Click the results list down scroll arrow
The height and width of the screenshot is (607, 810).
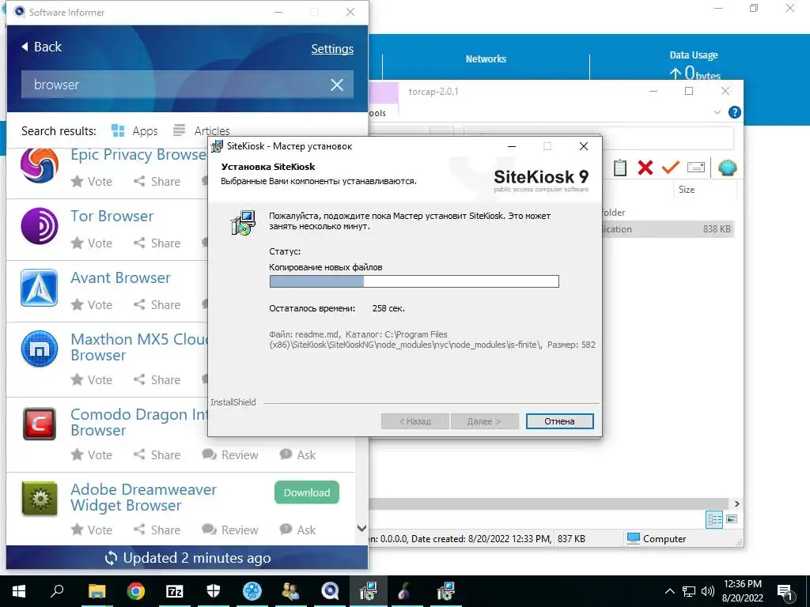[362, 529]
